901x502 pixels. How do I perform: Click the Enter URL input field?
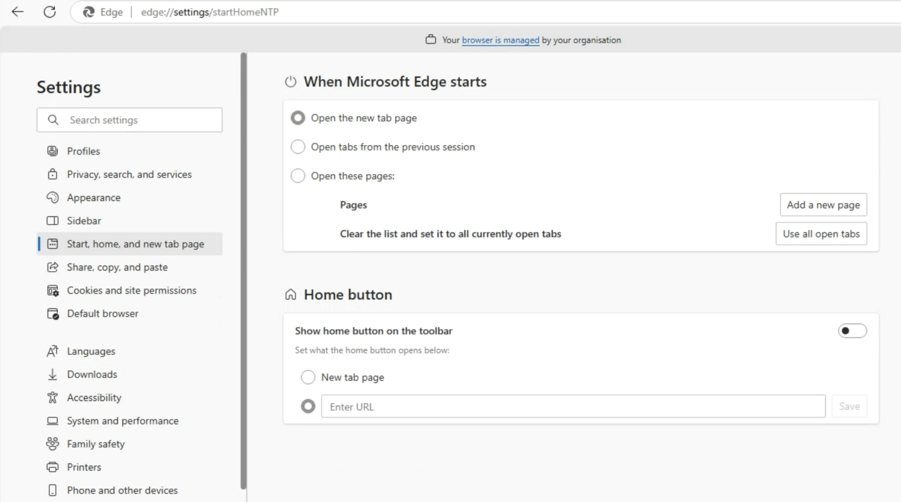click(x=573, y=406)
